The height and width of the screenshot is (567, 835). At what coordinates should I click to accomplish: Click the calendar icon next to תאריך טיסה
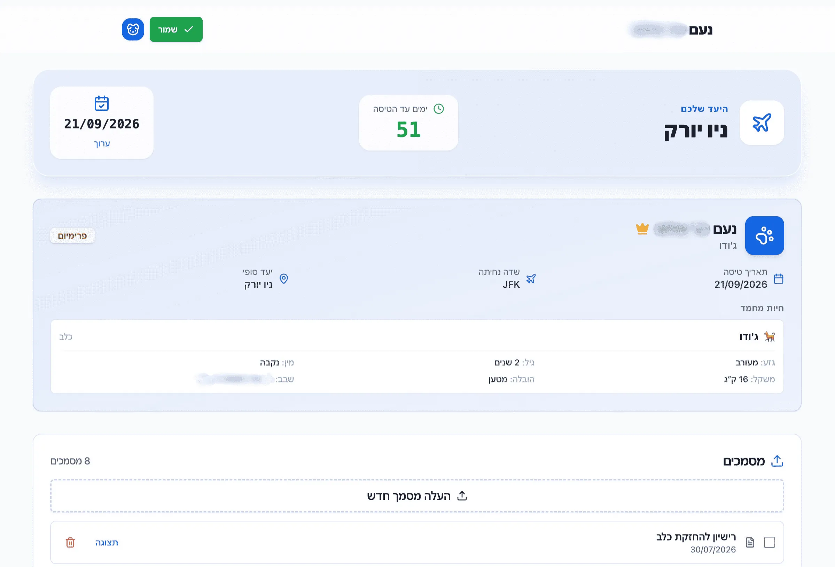(779, 279)
